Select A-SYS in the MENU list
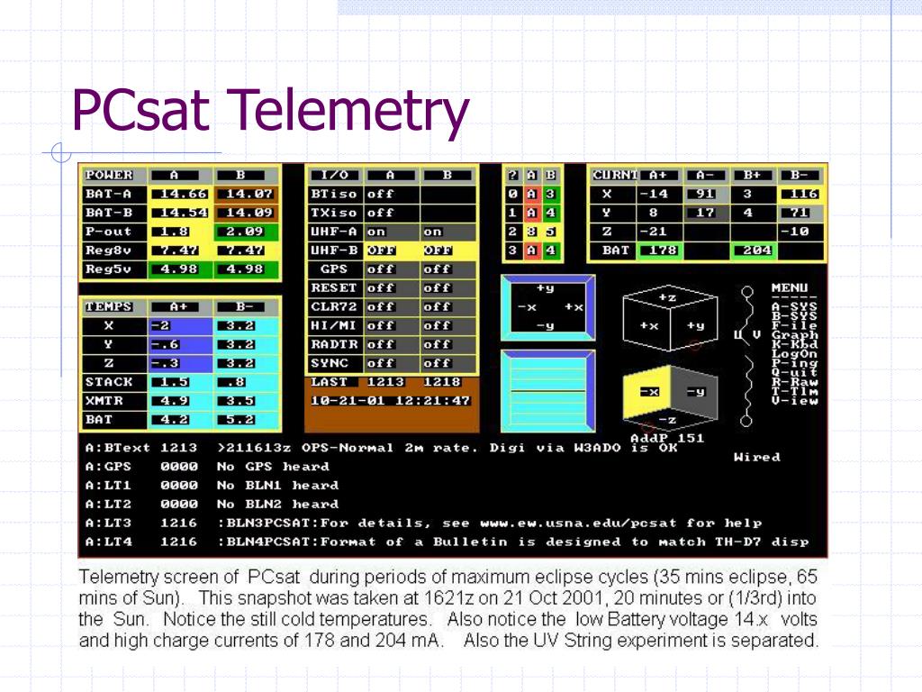The height and width of the screenshot is (692, 922). pyautogui.click(x=794, y=306)
